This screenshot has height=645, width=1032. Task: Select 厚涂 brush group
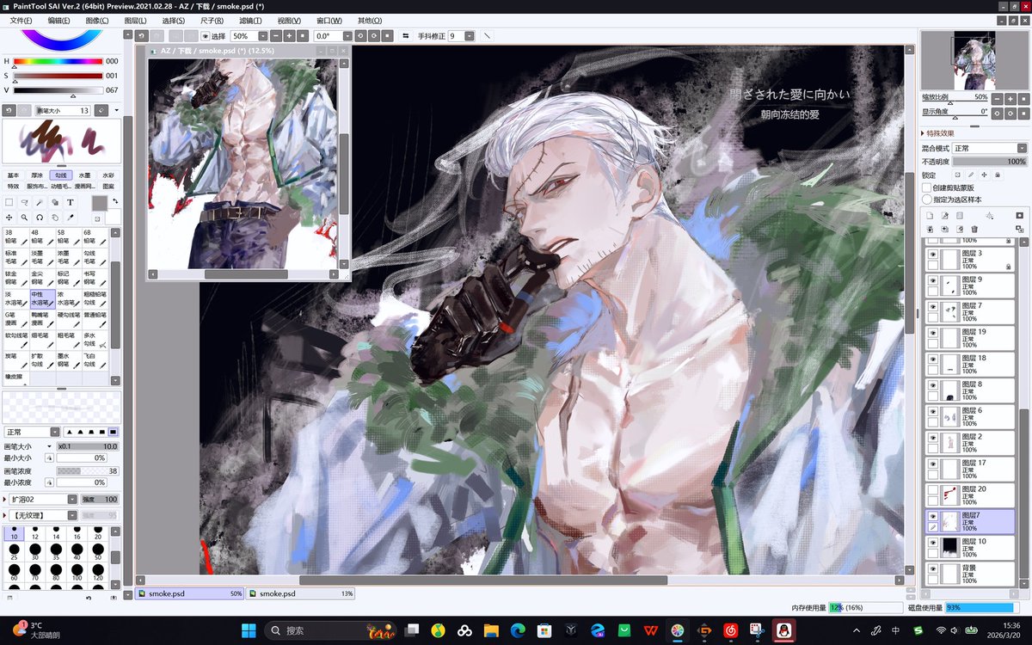tap(37, 175)
